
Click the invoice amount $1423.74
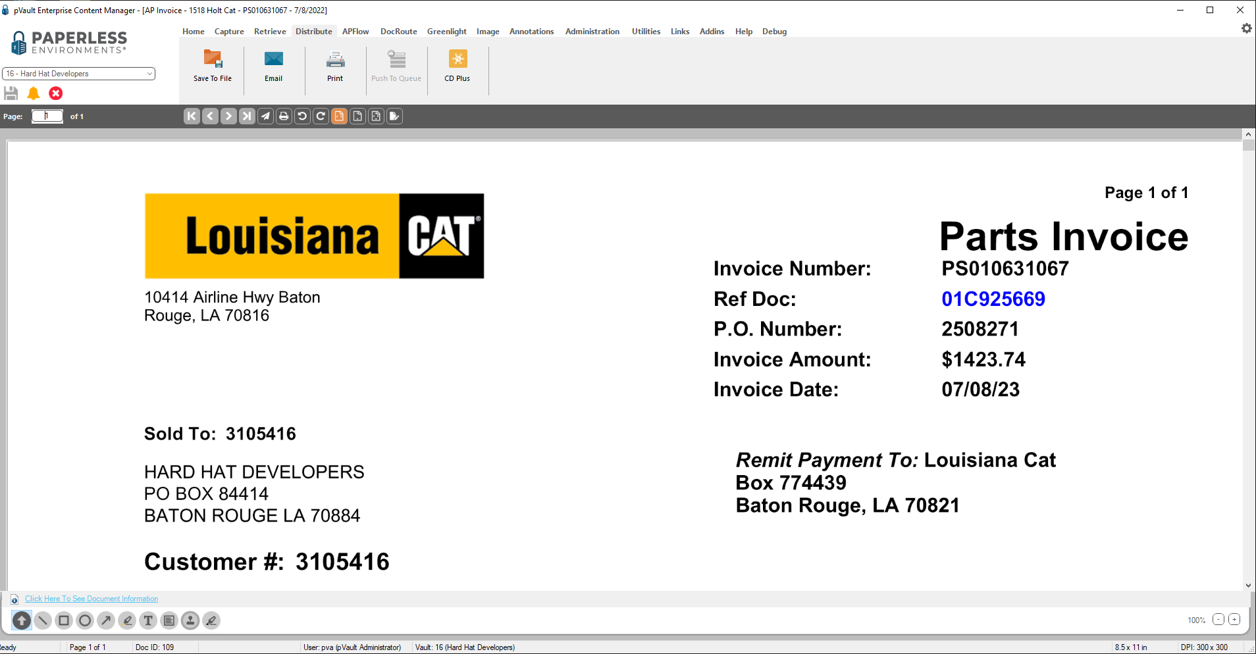click(983, 359)
